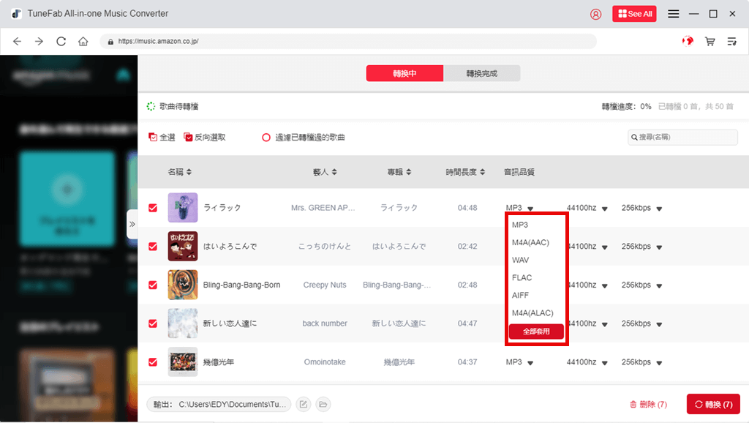Click the ライラック album thumbnail
This screenshot has width=749, height=423.
point(182,207)
